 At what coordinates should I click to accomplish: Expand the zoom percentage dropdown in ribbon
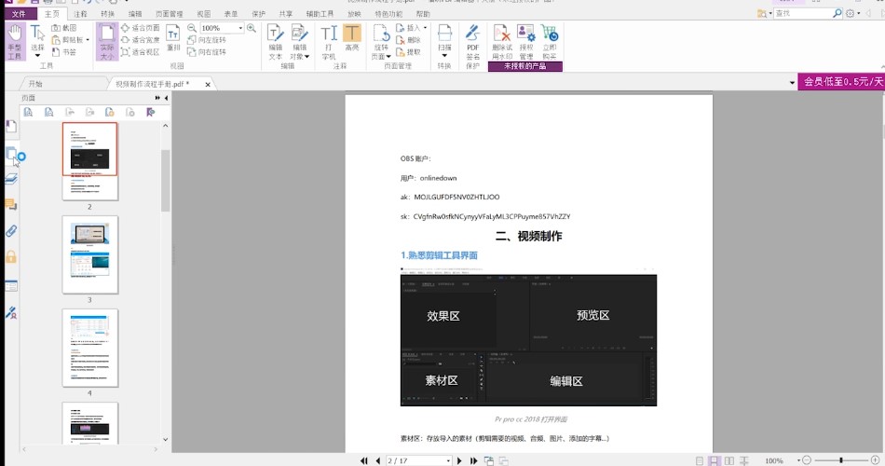click(x=239, y=29)
